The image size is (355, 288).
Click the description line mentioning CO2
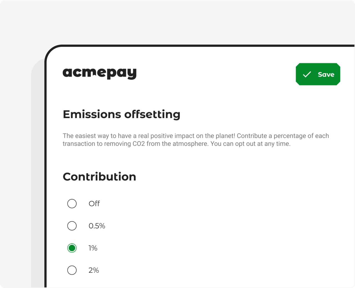(x=176, y=144)
